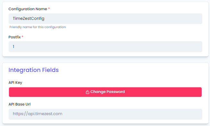Click the value 1 in the Postfix field
The image size is (210, 126).
pyautogui.click(x=13, y=46)
